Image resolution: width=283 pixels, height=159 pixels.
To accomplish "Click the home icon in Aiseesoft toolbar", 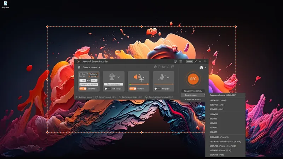I will [79, 67].
